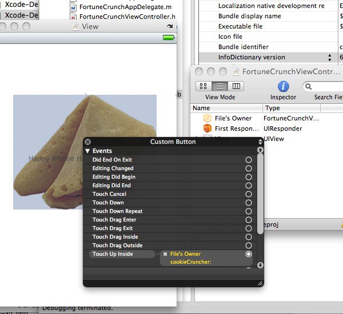Open the Inspector with the blue info icon
Viewport: 343px width, 314px height.
click(284, 86)
